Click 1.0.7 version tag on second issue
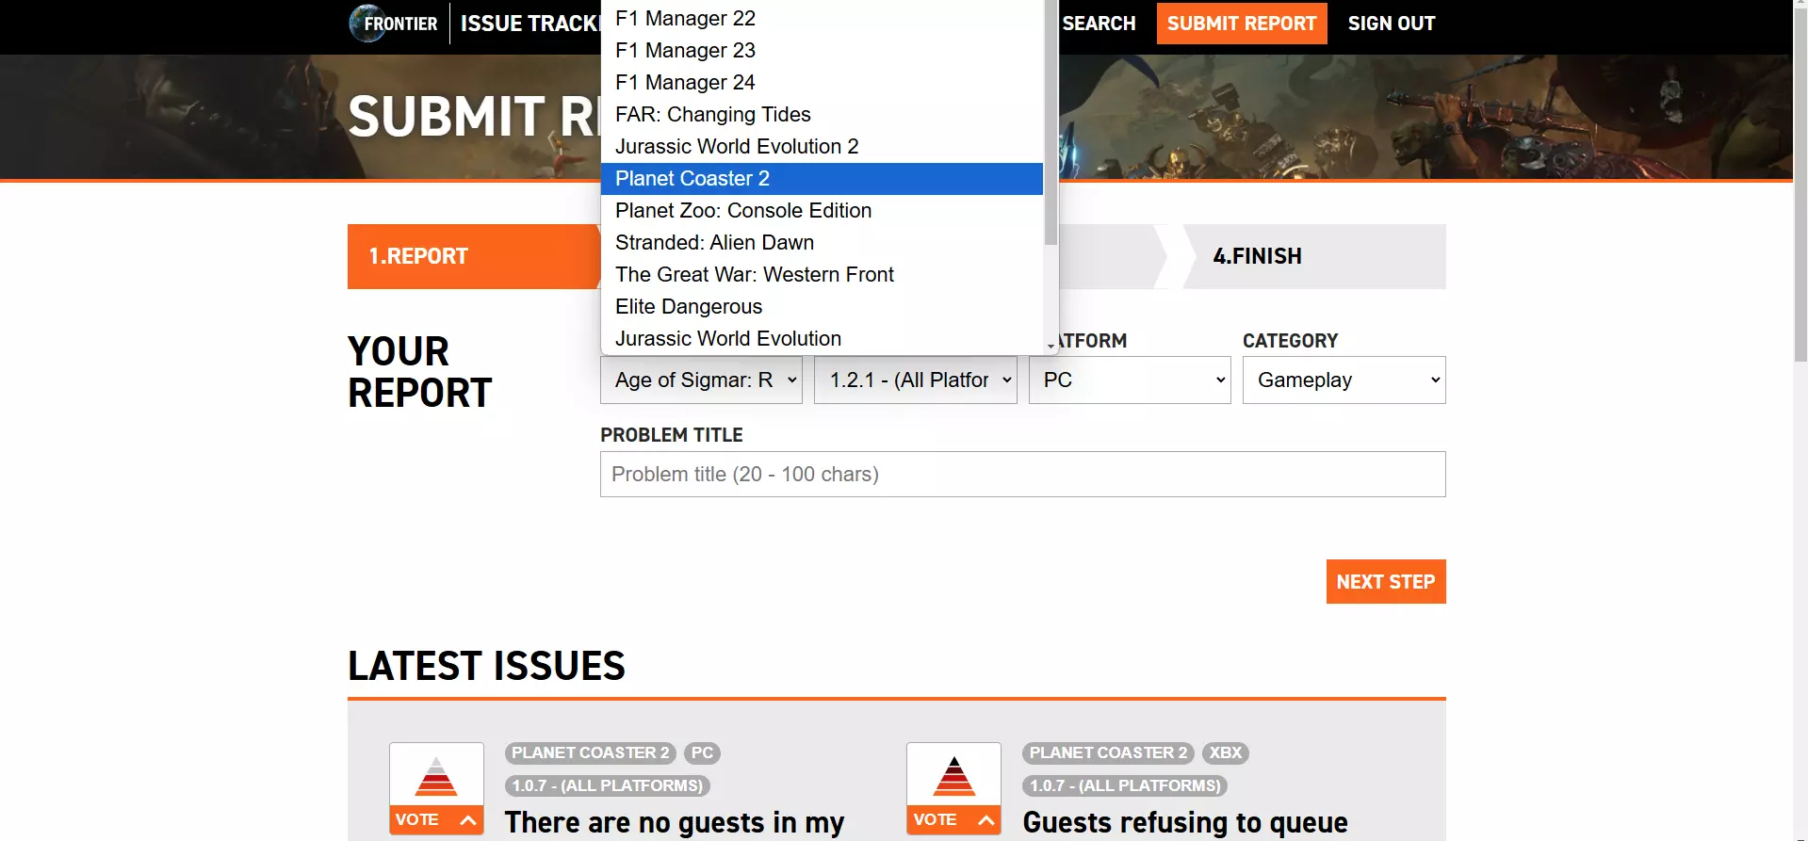 tap(1125, 785)
